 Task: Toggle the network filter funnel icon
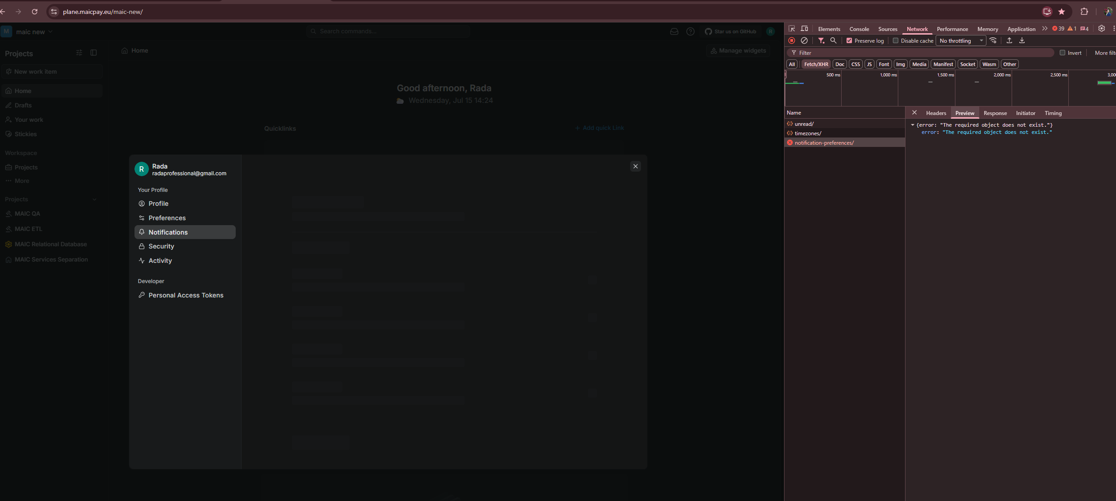pos(821,40)
